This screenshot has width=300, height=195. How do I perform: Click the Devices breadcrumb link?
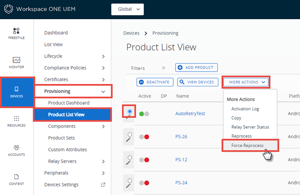point(131,33)
